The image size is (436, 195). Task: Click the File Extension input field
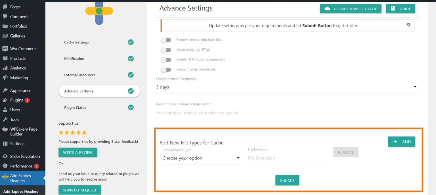click(287, 158)
